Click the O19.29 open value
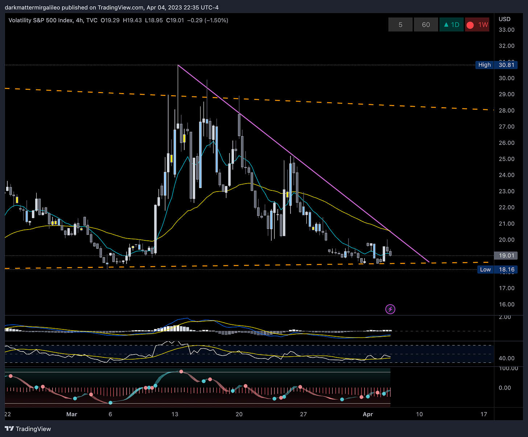528x437 pixels. (110, 20)
